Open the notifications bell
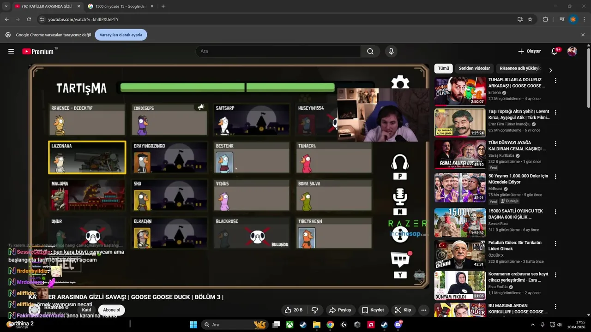Viewport: 591px width, 332px height. coord(555,51)
